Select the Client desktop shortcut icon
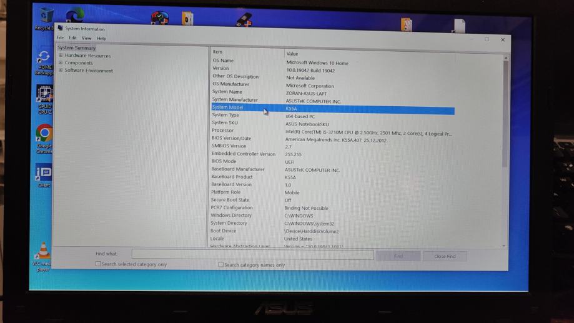 click(44, 176)
